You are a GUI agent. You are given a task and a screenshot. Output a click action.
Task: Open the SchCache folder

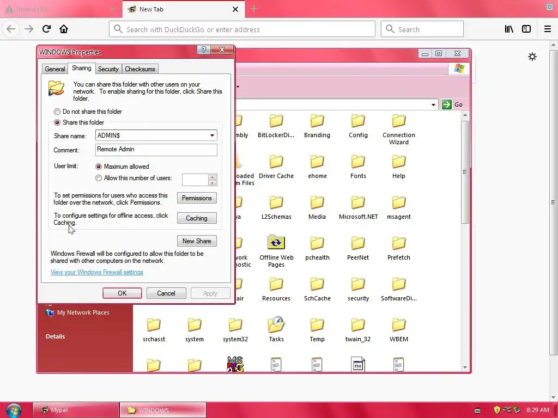coord(317,290)
